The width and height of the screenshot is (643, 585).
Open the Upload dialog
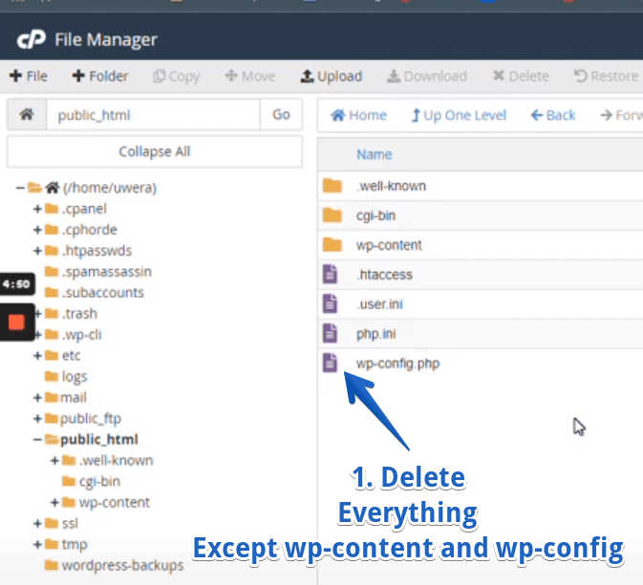click(x=332, y=76)
